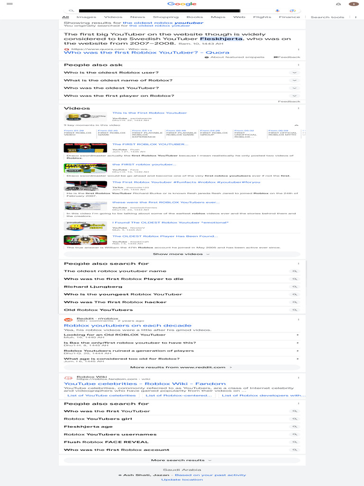Open the hamburger menu icon
This screenshot has width=364, height=486.
tap(9, 4)
